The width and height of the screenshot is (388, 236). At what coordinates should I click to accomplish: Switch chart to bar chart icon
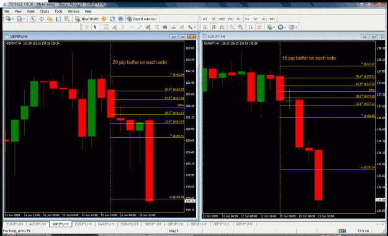coord(205,27)
